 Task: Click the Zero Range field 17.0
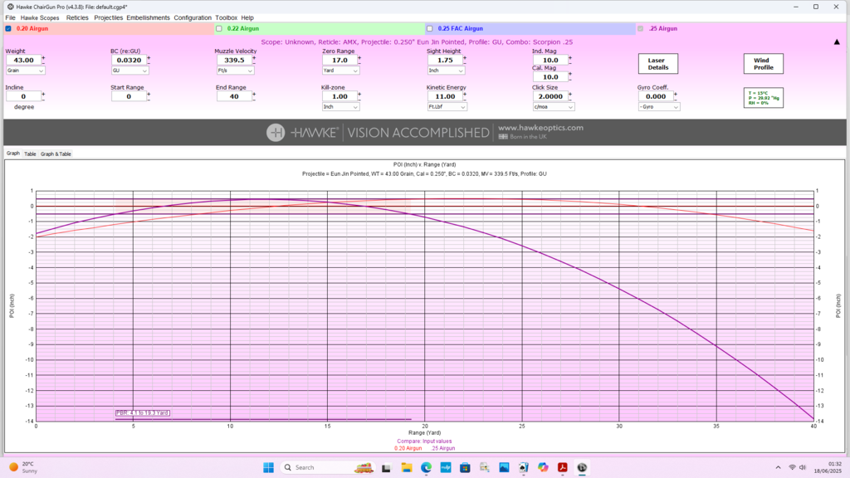click(340, 60)
